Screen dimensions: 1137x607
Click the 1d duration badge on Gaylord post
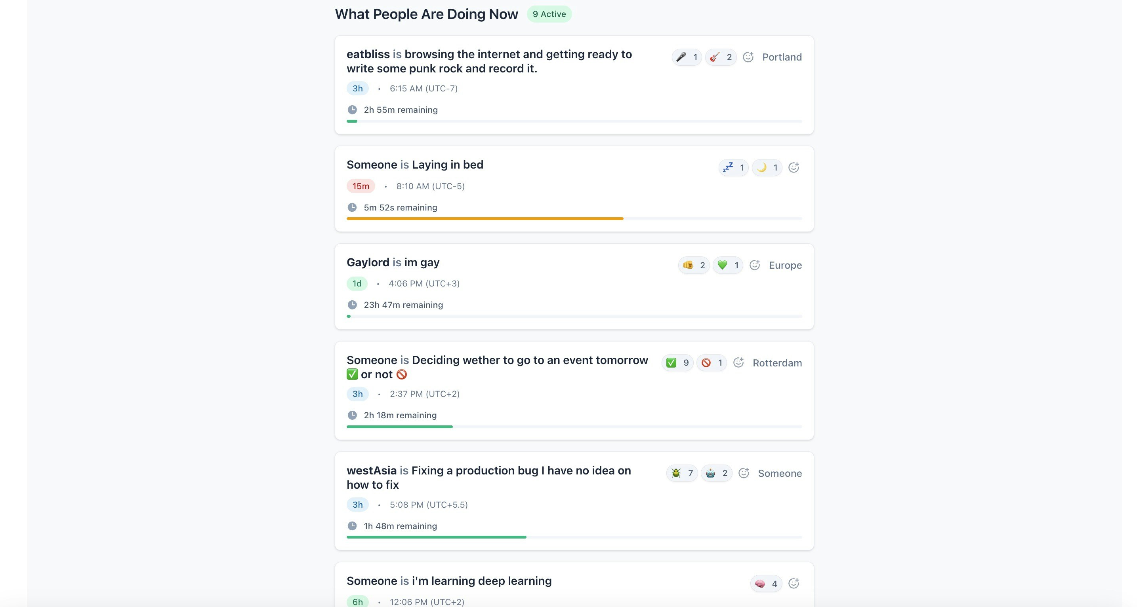pos(357,283)
